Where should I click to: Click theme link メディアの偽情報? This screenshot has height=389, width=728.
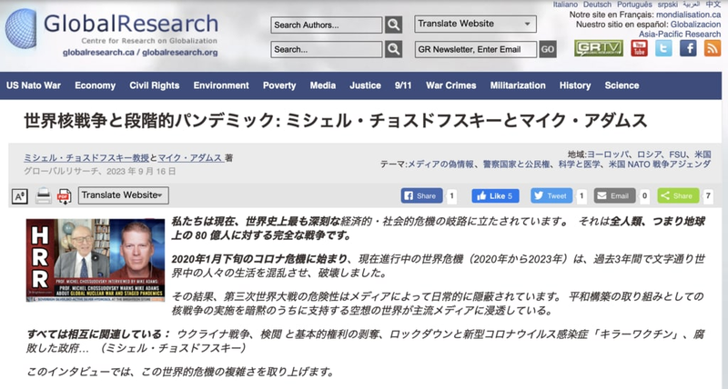coord(440,165)
